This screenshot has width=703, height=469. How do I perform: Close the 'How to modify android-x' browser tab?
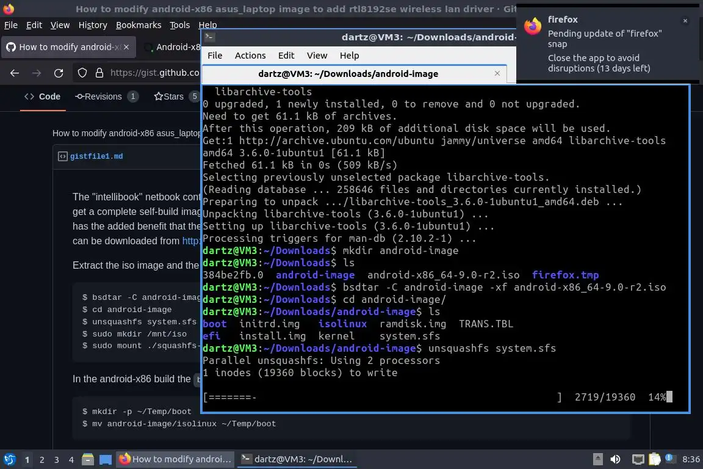pyautogui.click(x=126, y=47)
